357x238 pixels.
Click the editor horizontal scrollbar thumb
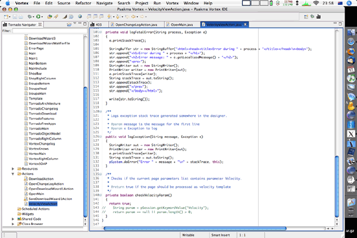click(x=195, y=228)
